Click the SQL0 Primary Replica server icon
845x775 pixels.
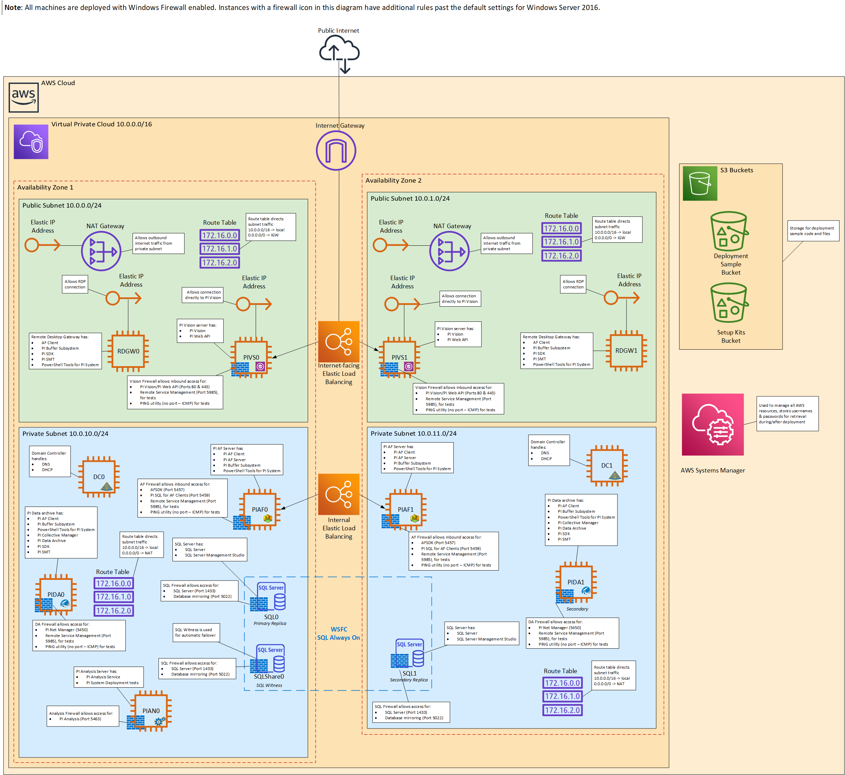point(268,596)
